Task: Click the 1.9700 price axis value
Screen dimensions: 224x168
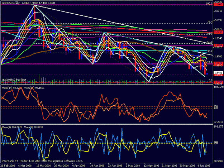Action: [218, 57]
